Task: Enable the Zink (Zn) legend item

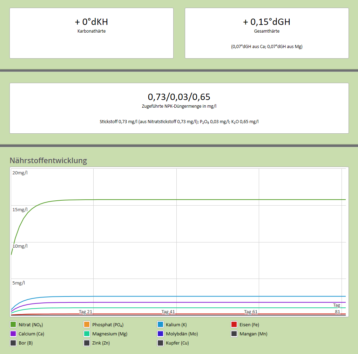Action: tap(87, 343)
